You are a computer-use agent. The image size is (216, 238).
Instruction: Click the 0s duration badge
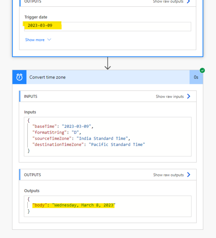196,77
